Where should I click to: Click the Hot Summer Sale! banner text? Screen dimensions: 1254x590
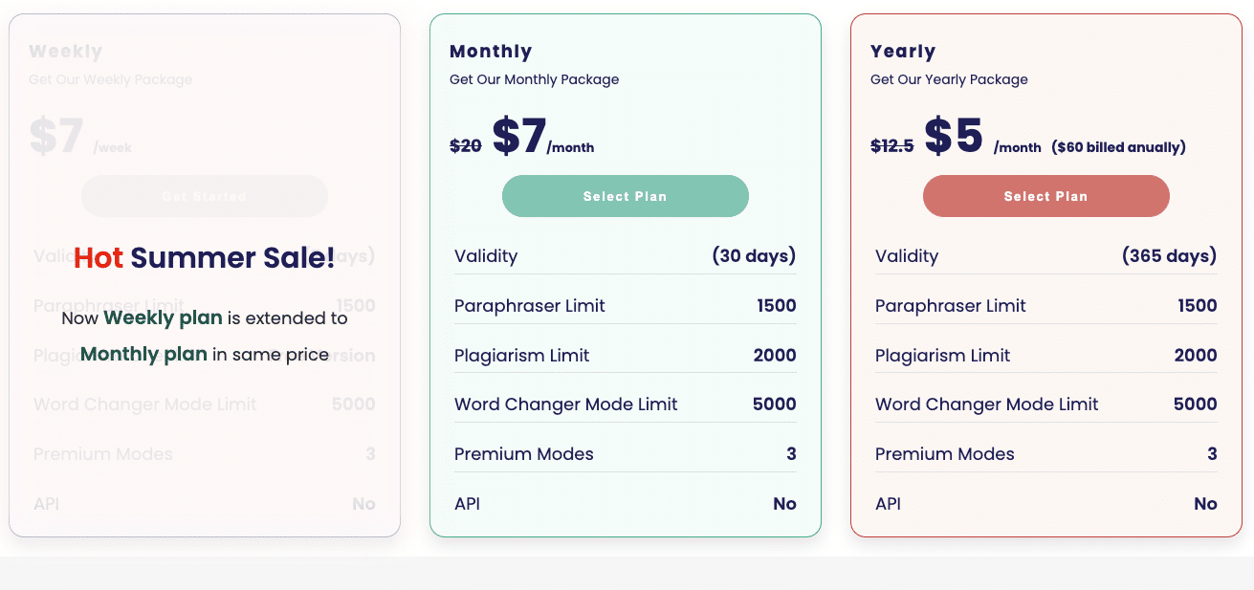click(x=205, y=257)
